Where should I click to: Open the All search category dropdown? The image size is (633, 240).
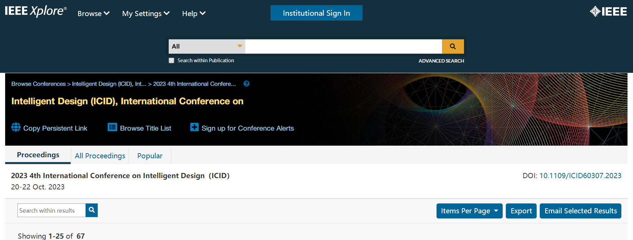(207, 46)
